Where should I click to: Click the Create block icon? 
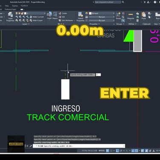(60, 13)
